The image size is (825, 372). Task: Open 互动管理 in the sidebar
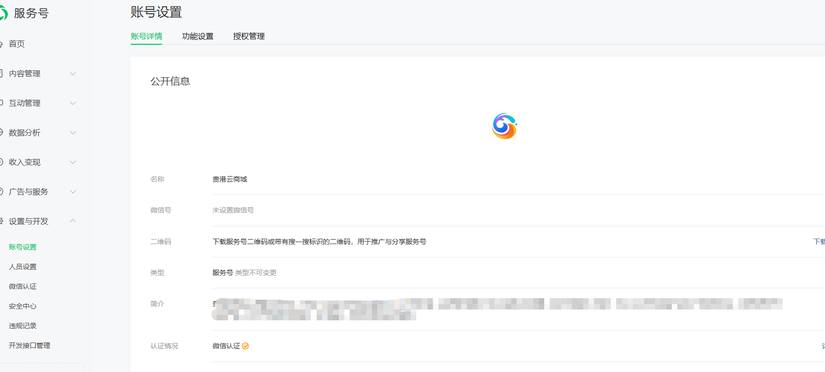point(25,103)
